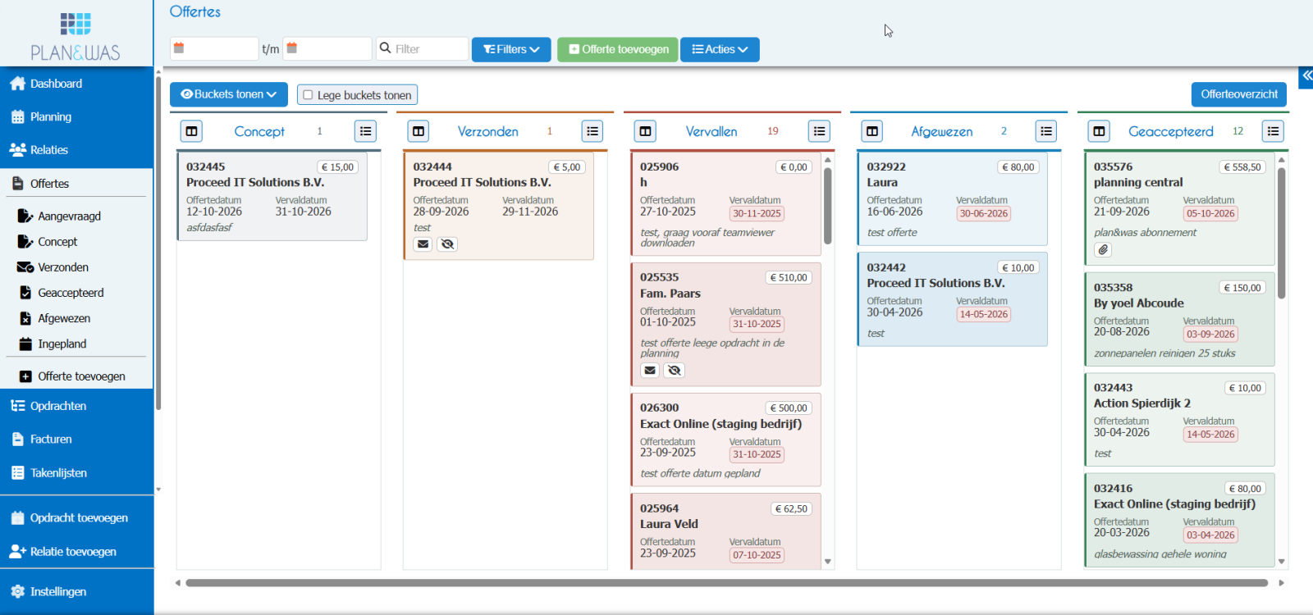
Task: Toggle the crossed-eye icon on offer 032444
Action: pos(447,244)
